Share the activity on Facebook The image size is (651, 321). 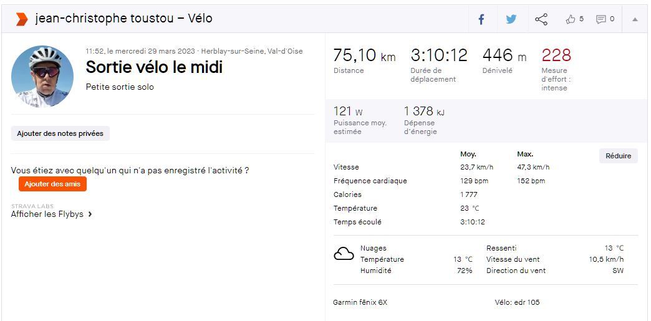tap(481, 19)
